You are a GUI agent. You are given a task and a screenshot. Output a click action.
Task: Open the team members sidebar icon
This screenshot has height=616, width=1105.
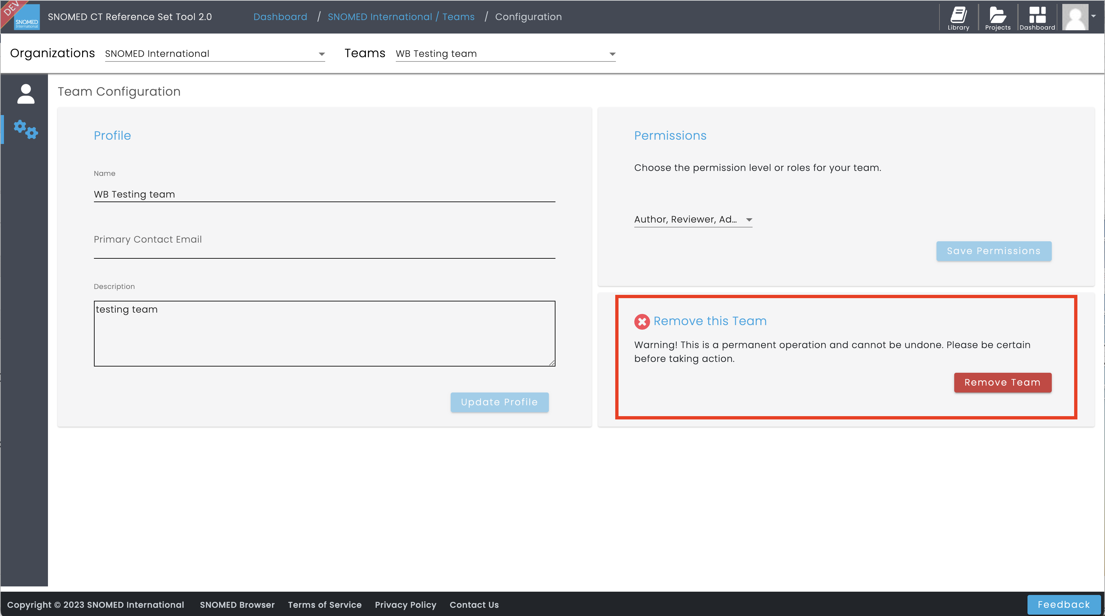click(x=26, y=94)
